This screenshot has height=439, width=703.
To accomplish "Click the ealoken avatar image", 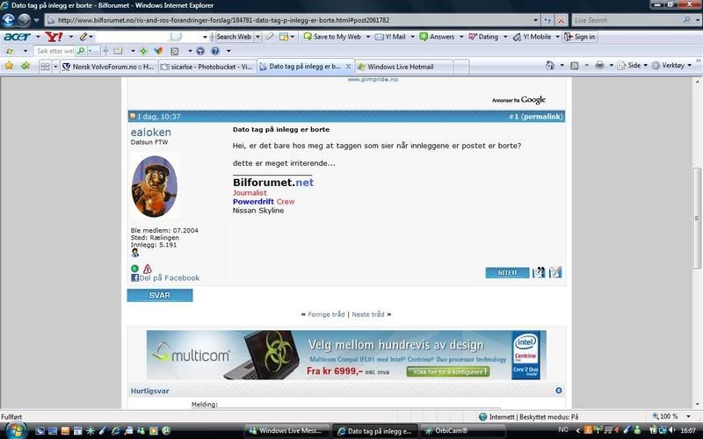I will 155,186.
